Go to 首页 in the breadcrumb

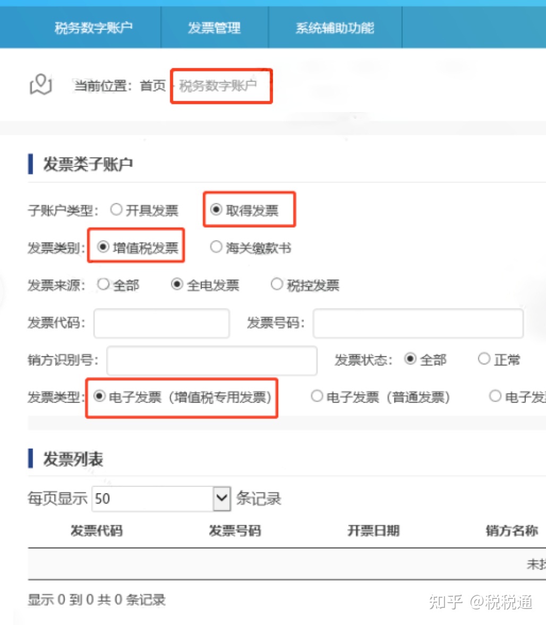153,85
